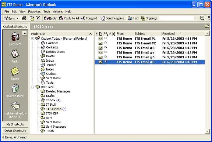Image resolution: width=212 pixels, height=142 pixels.
Task: Click New mail message button
Action: tap(10, 18)
